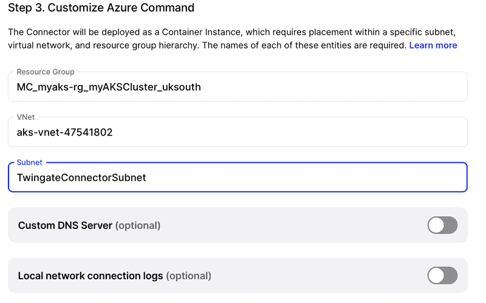Enable the Custom DNS Server toggle

click(x=442, y=225)
